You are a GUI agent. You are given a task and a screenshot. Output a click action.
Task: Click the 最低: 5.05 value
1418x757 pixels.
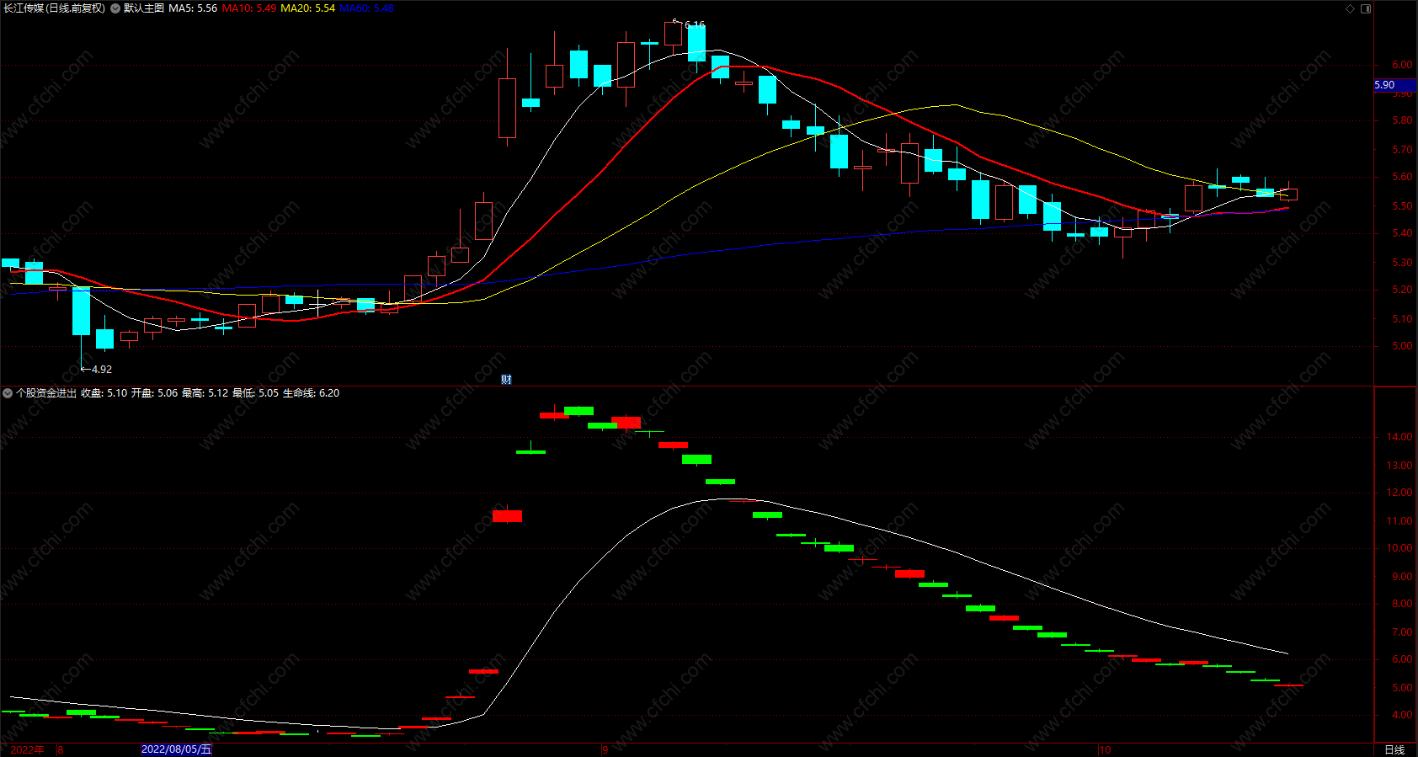[256, 393]
